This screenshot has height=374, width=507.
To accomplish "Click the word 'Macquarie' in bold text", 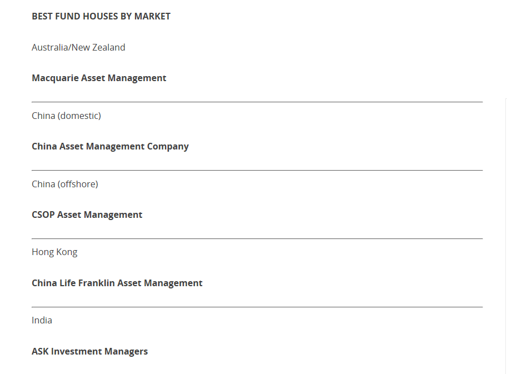I will click(x=55, y=78).
